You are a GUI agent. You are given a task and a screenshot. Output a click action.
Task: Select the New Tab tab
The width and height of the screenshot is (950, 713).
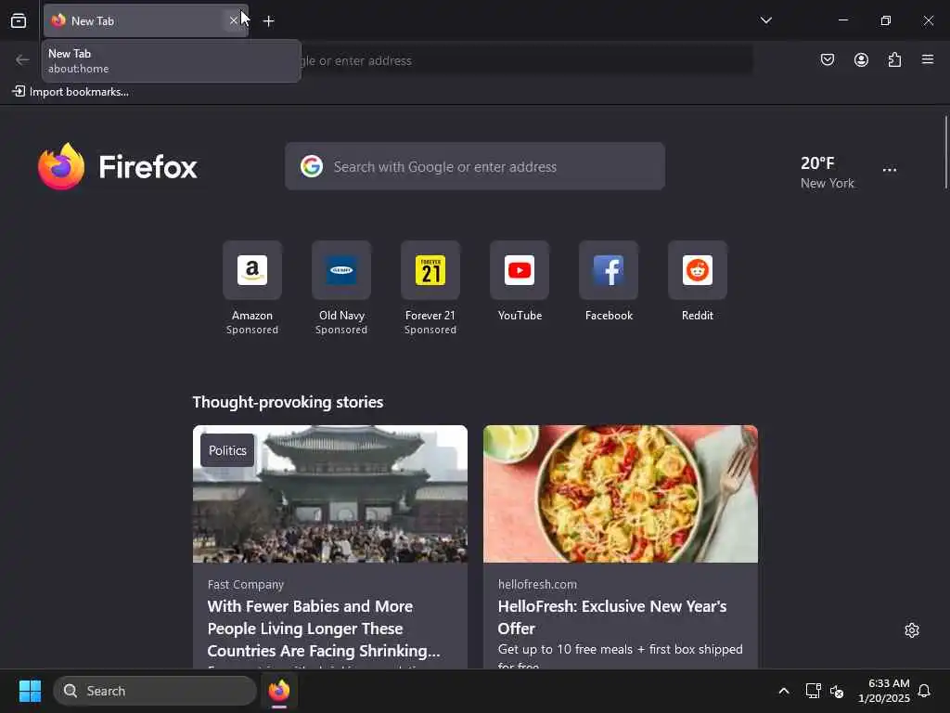146,20
